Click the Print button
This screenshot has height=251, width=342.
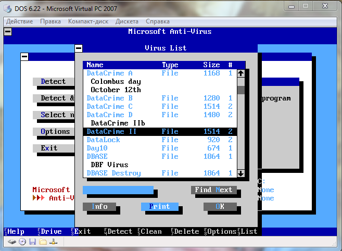(x=160, y=206)
